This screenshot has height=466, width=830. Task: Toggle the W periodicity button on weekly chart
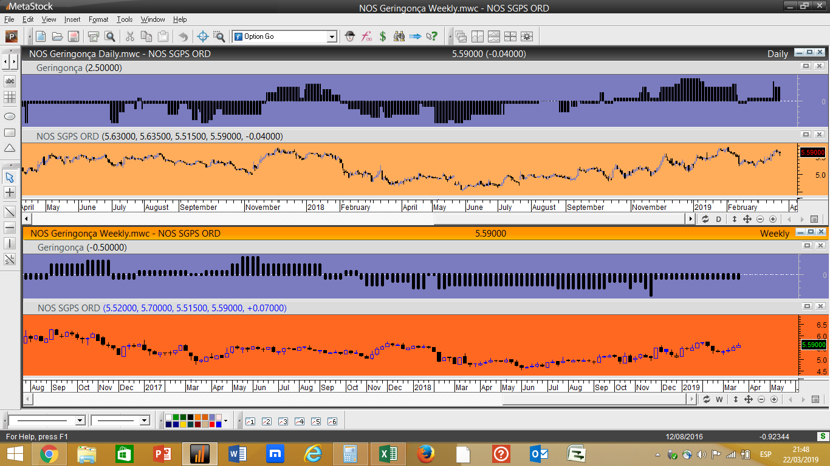(719, 399)
